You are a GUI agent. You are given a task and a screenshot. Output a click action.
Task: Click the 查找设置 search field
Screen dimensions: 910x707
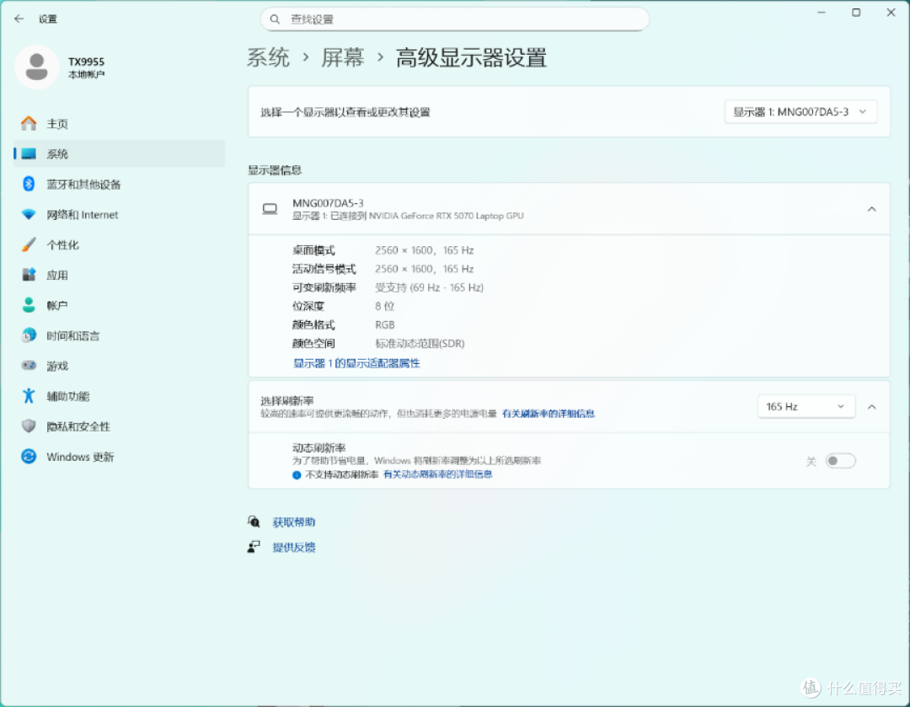454,19
